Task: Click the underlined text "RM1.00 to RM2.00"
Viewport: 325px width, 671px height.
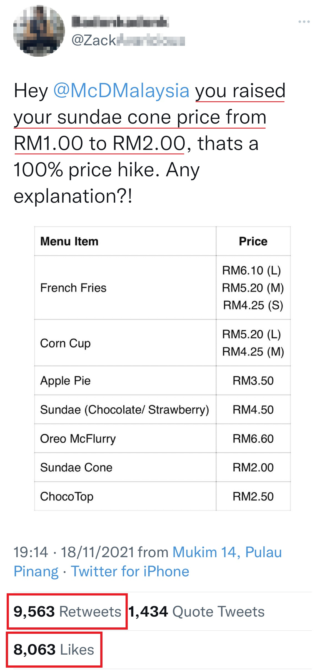Action: click(x=99, y=144)
